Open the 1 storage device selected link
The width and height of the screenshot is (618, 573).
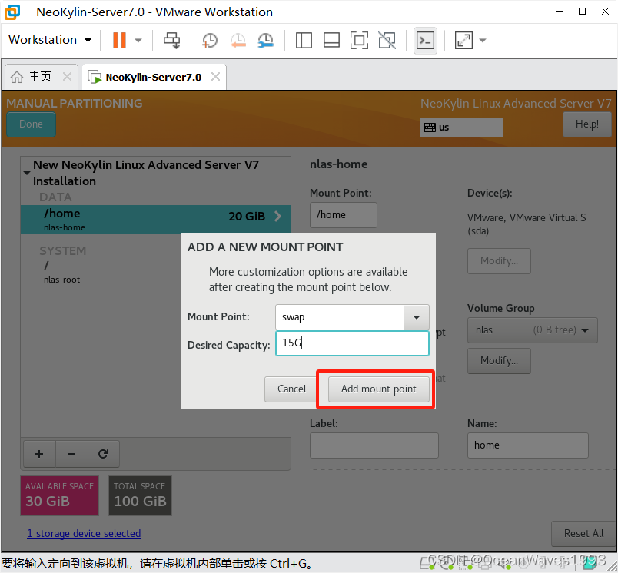click(84, 533)
